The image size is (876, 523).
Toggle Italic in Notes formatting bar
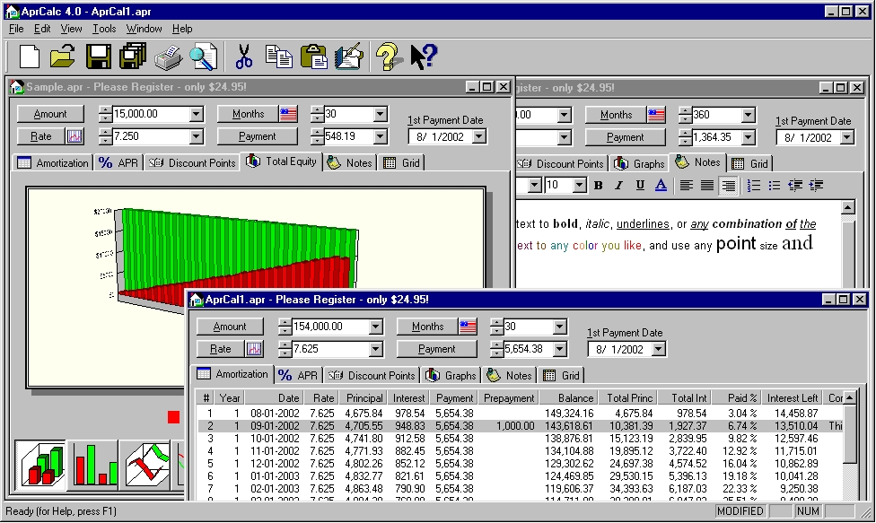pyautogui.click(x=619, y=186)
